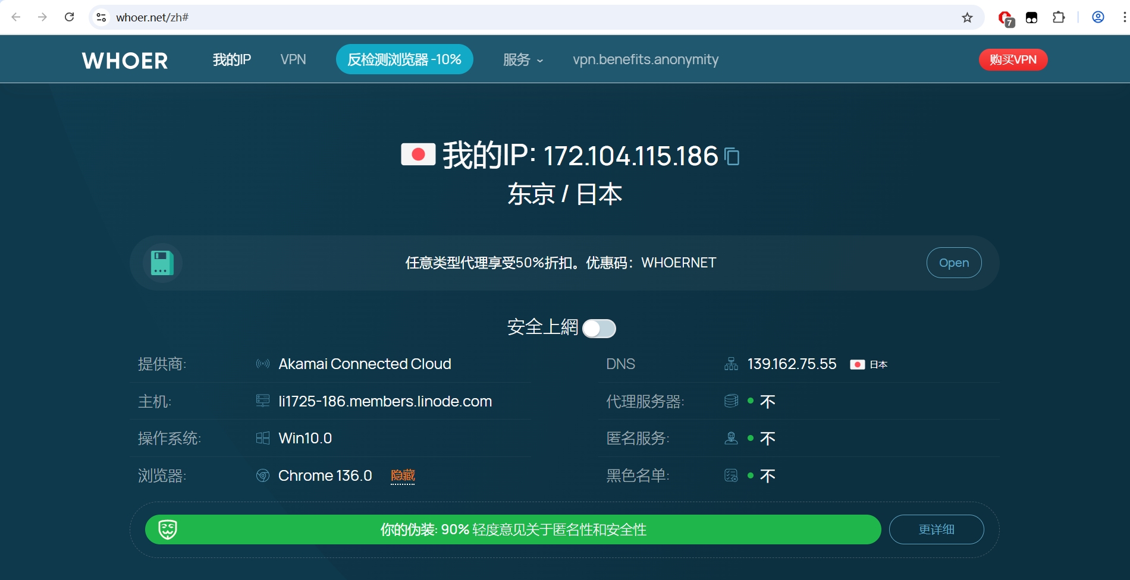Click Akamai Connected Cloud provider text

coord(365,364)
